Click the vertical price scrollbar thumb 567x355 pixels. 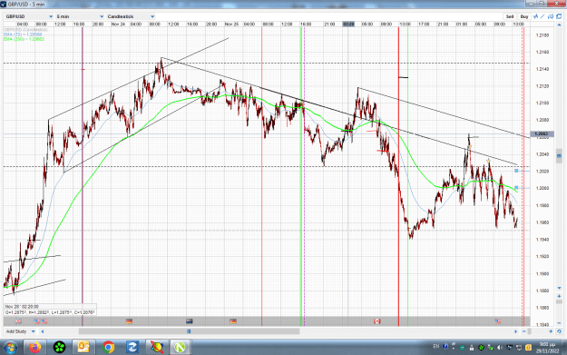click(x=559, y=155)
